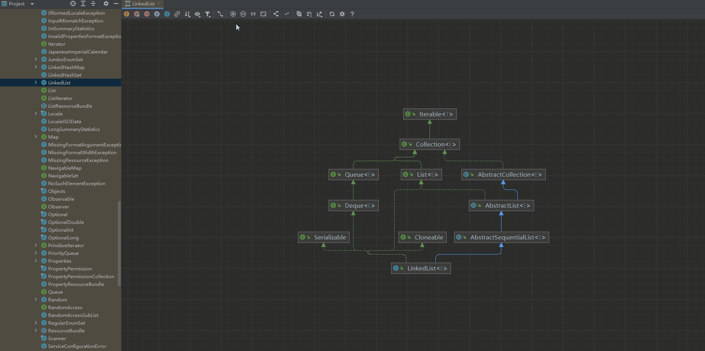The height and width of the screenshot is (351, 705).
Task: Refresh the diagram data
Action: tap(332, 14)
